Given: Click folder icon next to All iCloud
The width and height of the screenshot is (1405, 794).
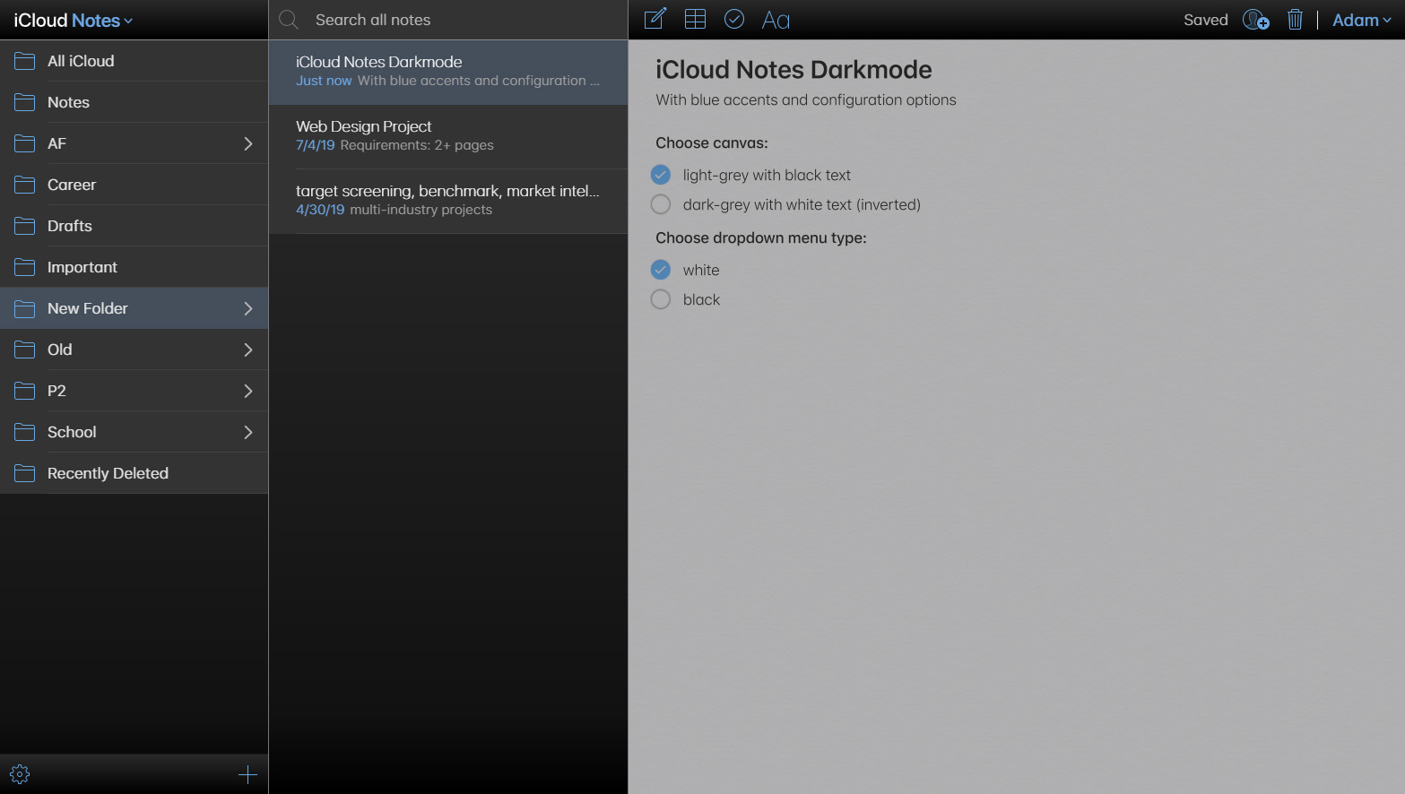Looking at the screenshot, I should coord(25,61).
